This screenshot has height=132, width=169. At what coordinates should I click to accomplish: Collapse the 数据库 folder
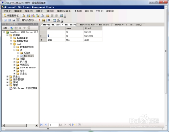coord(7,35)
